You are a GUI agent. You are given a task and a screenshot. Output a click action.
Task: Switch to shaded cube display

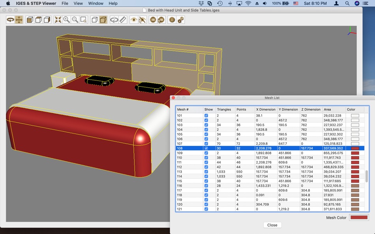point(103,20)
